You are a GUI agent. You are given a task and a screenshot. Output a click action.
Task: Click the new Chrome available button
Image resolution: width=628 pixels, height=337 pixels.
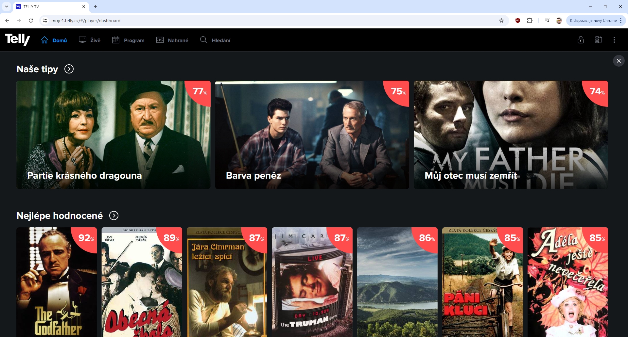593,21
